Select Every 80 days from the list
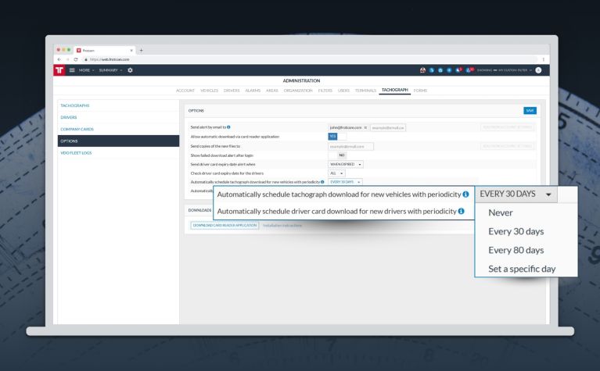The width and height of the screenshot is (600, 371). click(516, 251)
